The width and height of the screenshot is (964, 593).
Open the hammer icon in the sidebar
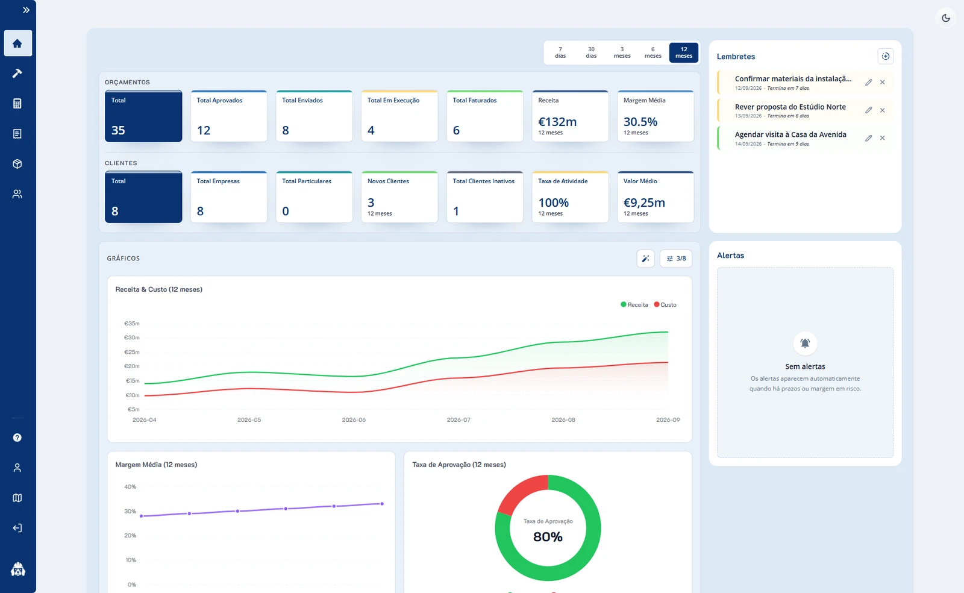coord(17,74)
